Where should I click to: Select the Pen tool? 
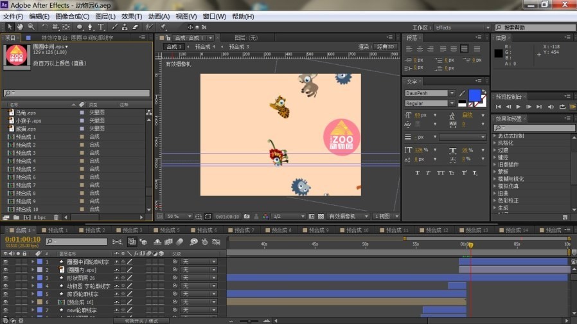91,27
